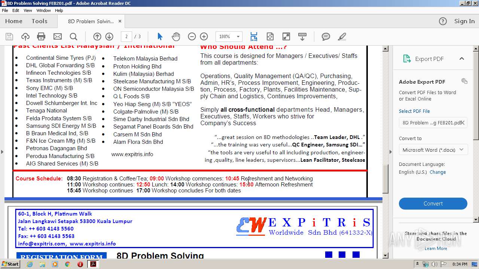Zoom in with plus button
The image size is (479, 269).
(x=204, y=37)
